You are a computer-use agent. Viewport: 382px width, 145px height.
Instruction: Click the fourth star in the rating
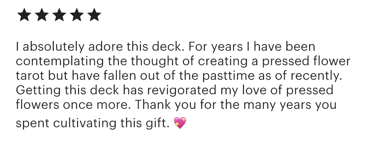point(76,15)
